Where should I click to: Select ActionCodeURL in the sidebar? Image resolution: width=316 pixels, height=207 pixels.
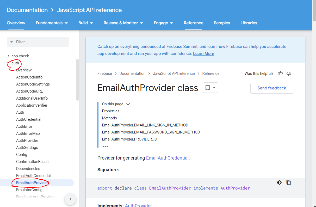[x=29, y=91]
